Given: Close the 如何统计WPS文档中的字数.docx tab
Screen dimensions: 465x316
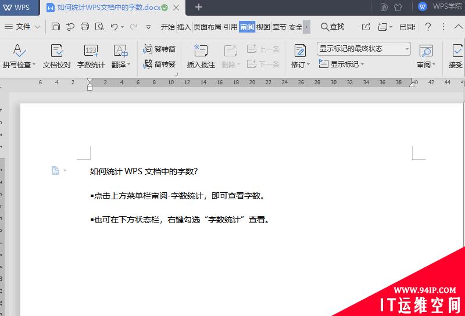Looking at the screenshot, I should (x=176, y=8).
